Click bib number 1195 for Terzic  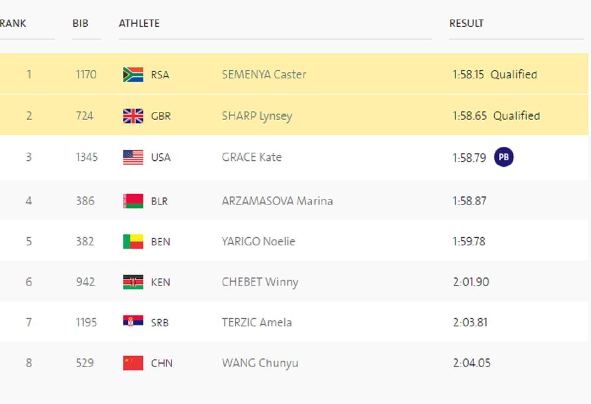86,322
